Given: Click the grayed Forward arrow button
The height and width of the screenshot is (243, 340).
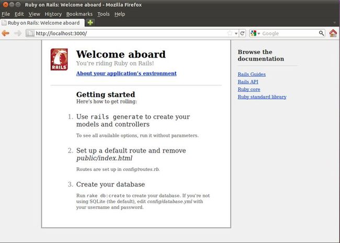Looking at the screenshot, I should pyautogui.click(x=18, y=33).
